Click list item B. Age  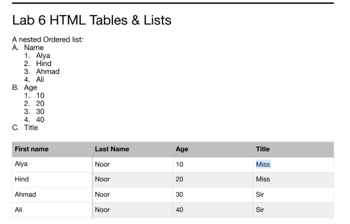click(x=25, y=87)
